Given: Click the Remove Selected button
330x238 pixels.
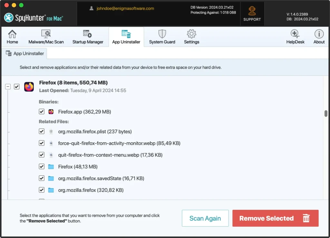Looking at the screenshot, I should tap(275, 218).
